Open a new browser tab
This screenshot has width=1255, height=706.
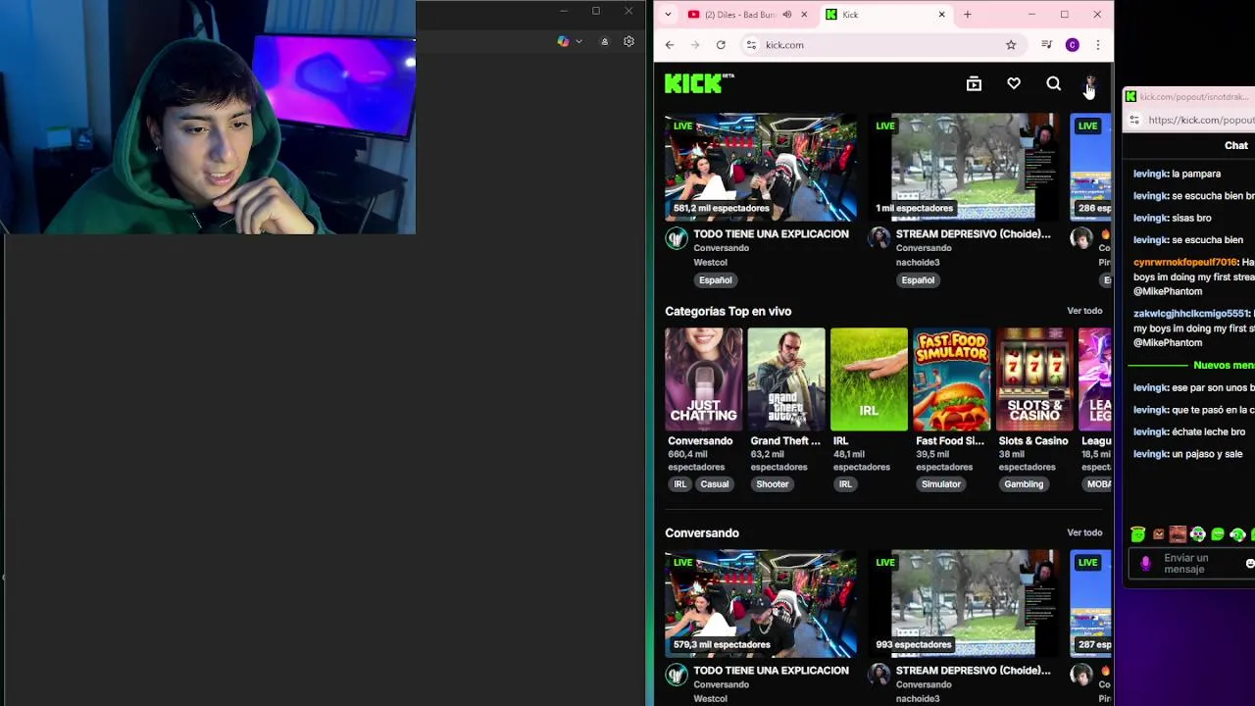pos(967,15)
